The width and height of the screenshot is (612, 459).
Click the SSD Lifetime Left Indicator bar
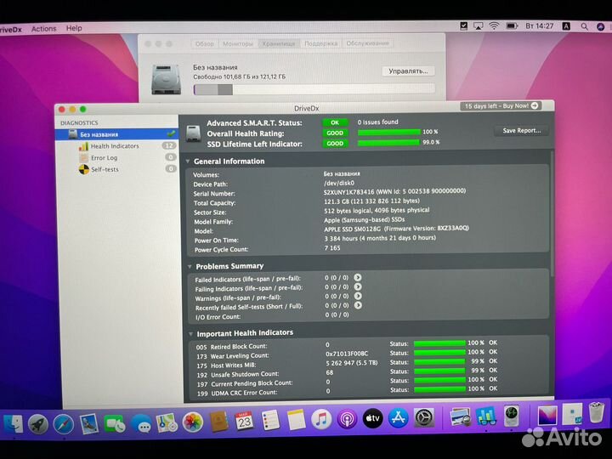click(x=388, y=143)
